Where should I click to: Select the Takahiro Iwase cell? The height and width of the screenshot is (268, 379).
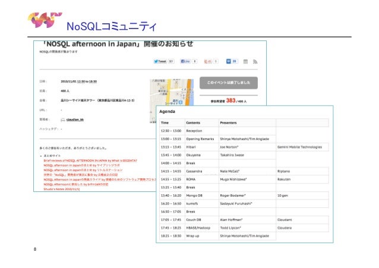click(247, 155)
